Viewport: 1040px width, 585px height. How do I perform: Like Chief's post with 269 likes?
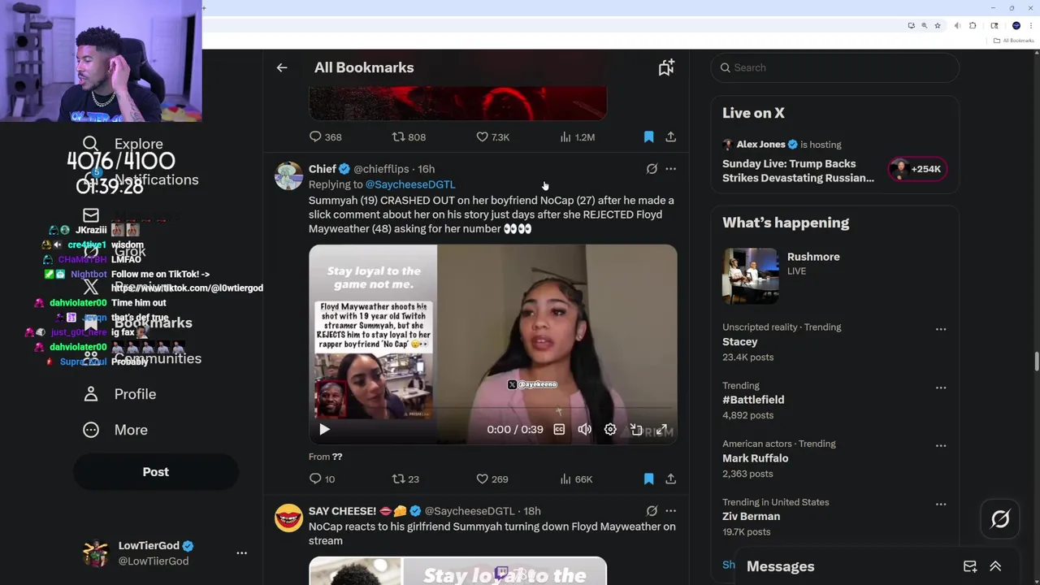(492, 479)
